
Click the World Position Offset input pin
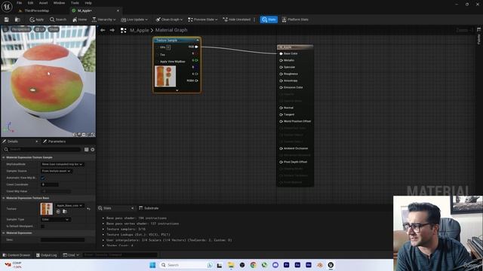(281, 121)
